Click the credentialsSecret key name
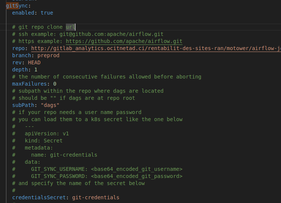 (39, 197)
